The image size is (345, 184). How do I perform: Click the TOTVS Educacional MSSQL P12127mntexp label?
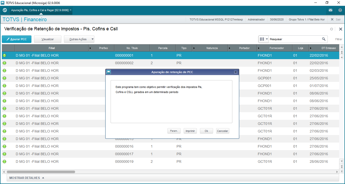216,19
